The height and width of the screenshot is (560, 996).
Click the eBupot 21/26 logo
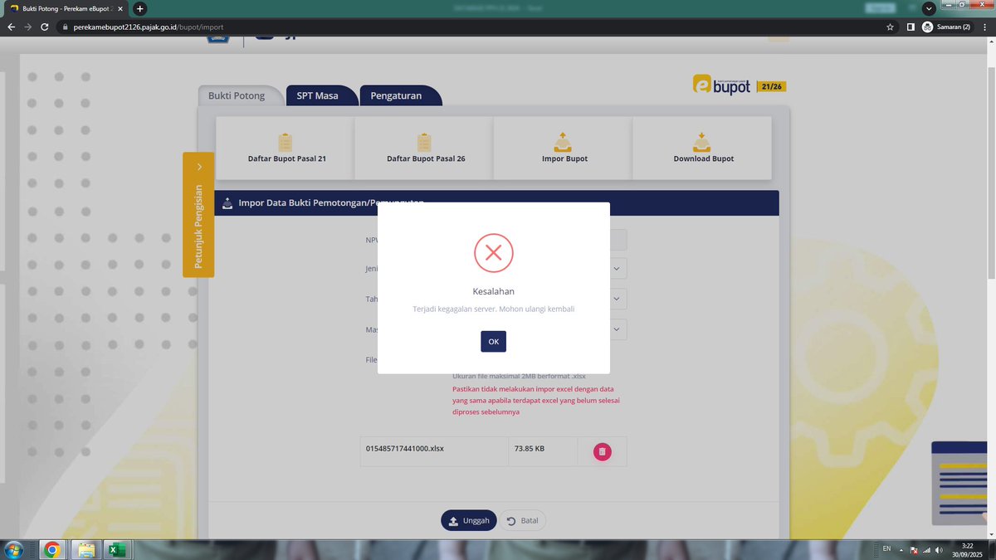tap(739, 85)
